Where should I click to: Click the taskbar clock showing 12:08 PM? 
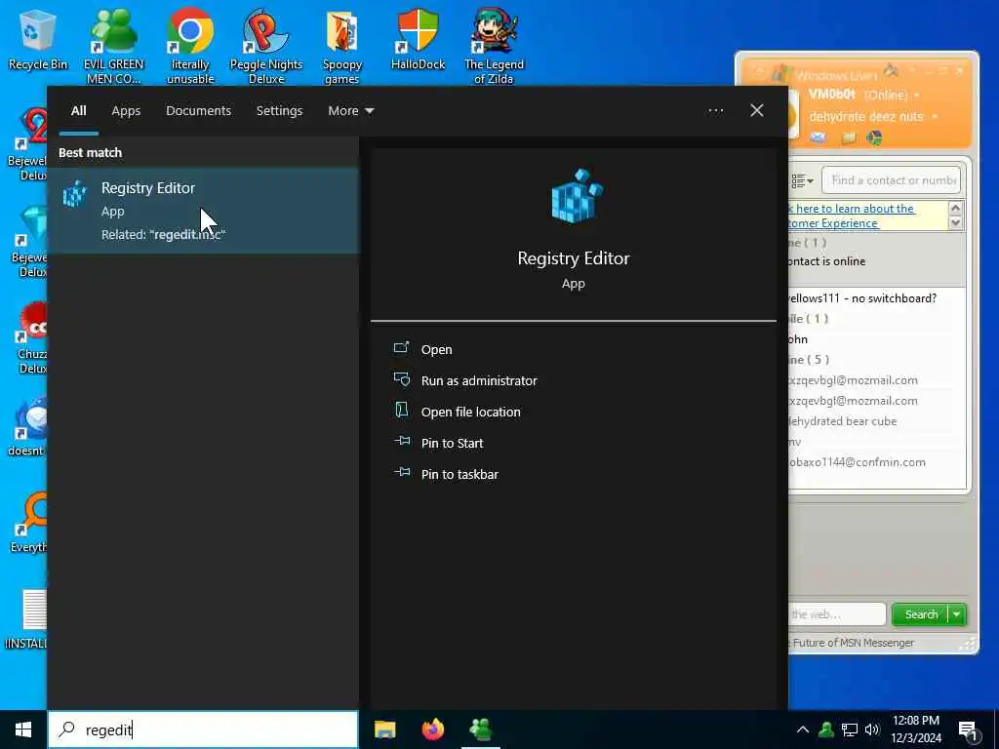[x=916, y=729]
